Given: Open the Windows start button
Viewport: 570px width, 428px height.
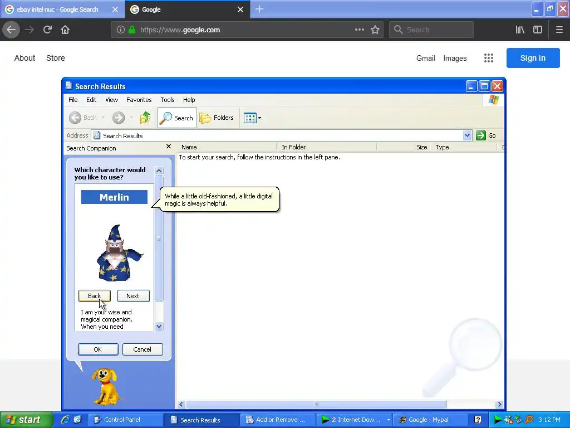Looking at the screenshot, I should coord(26,420).
